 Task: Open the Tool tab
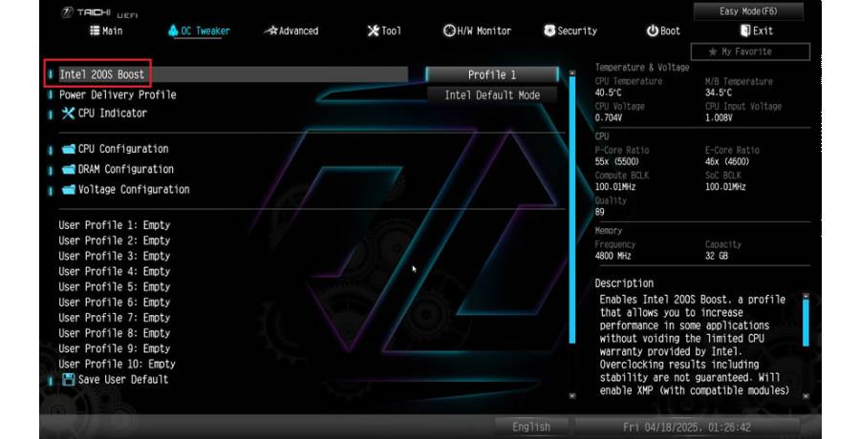pos(384,31)
